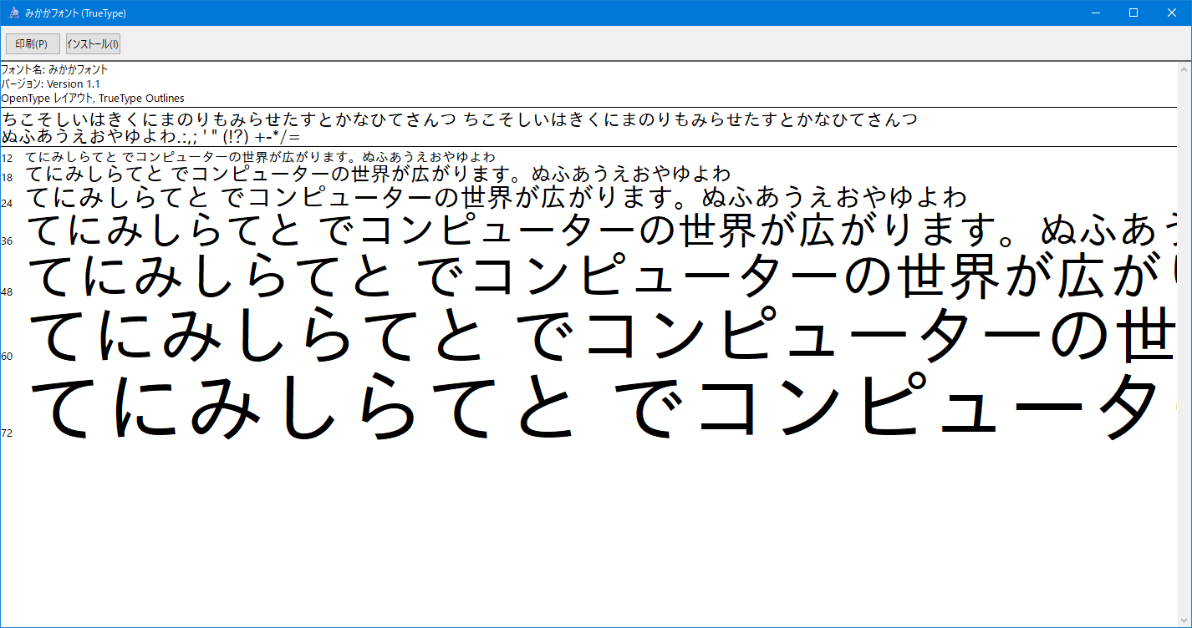Screen dimensions: 1192x628
Task: Click the インストール(I) install button
Action: [x=93, y=43]
